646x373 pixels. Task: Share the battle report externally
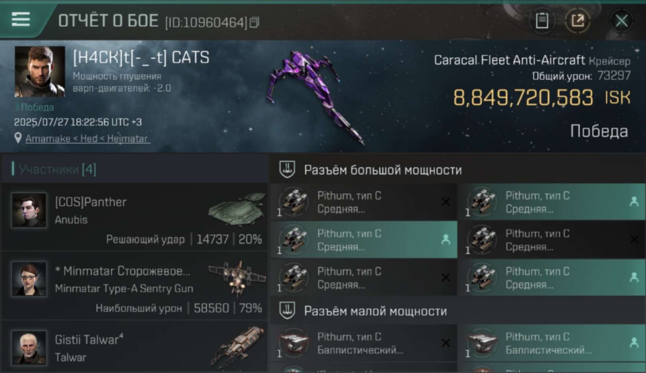click(577, 21)
